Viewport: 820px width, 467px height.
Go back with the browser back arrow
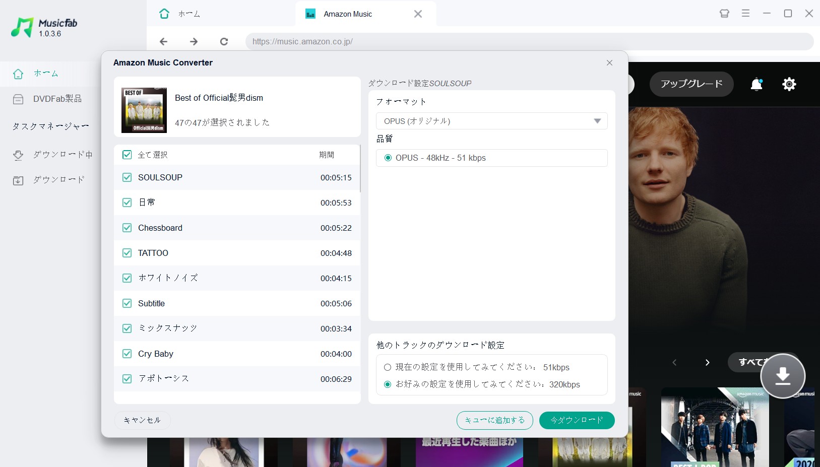[x=163, y=41]
